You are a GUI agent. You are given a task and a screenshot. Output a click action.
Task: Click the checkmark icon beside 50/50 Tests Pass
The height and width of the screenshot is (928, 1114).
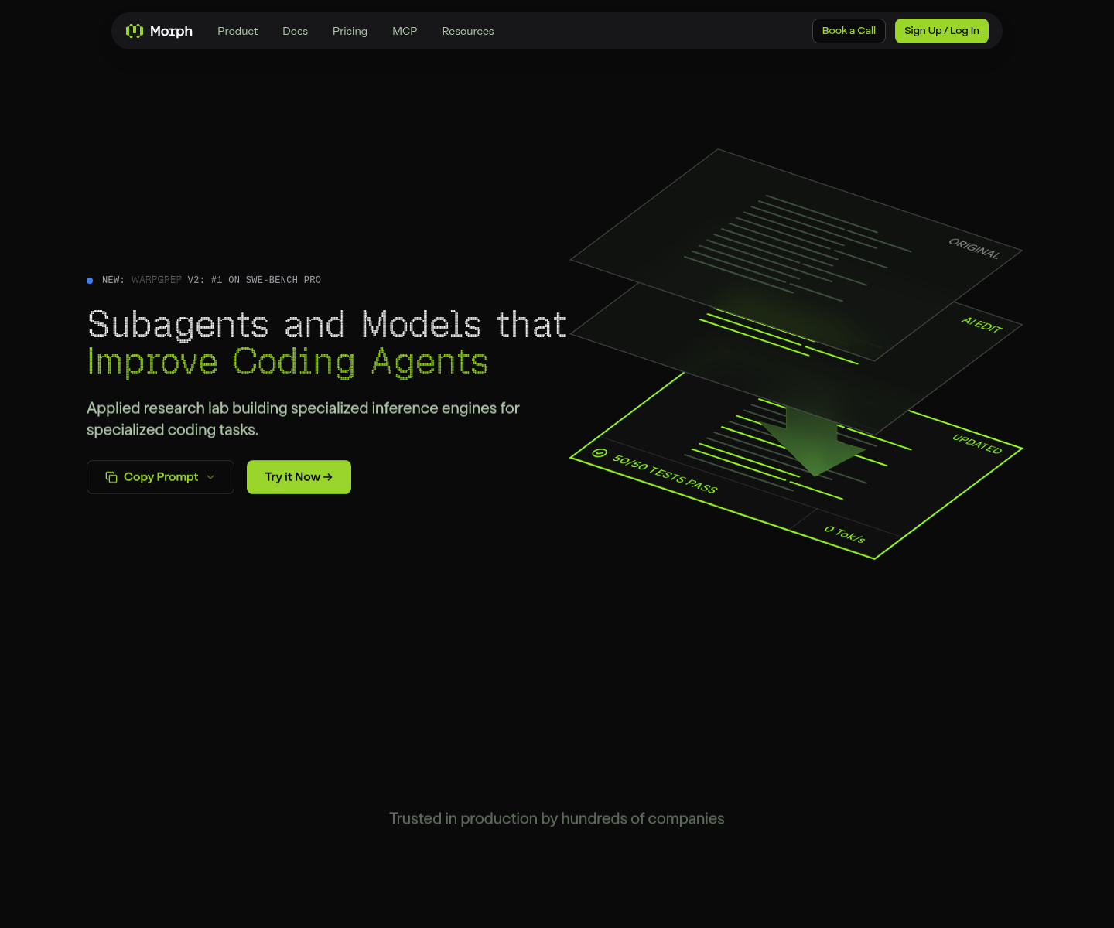tap(600, 453)
